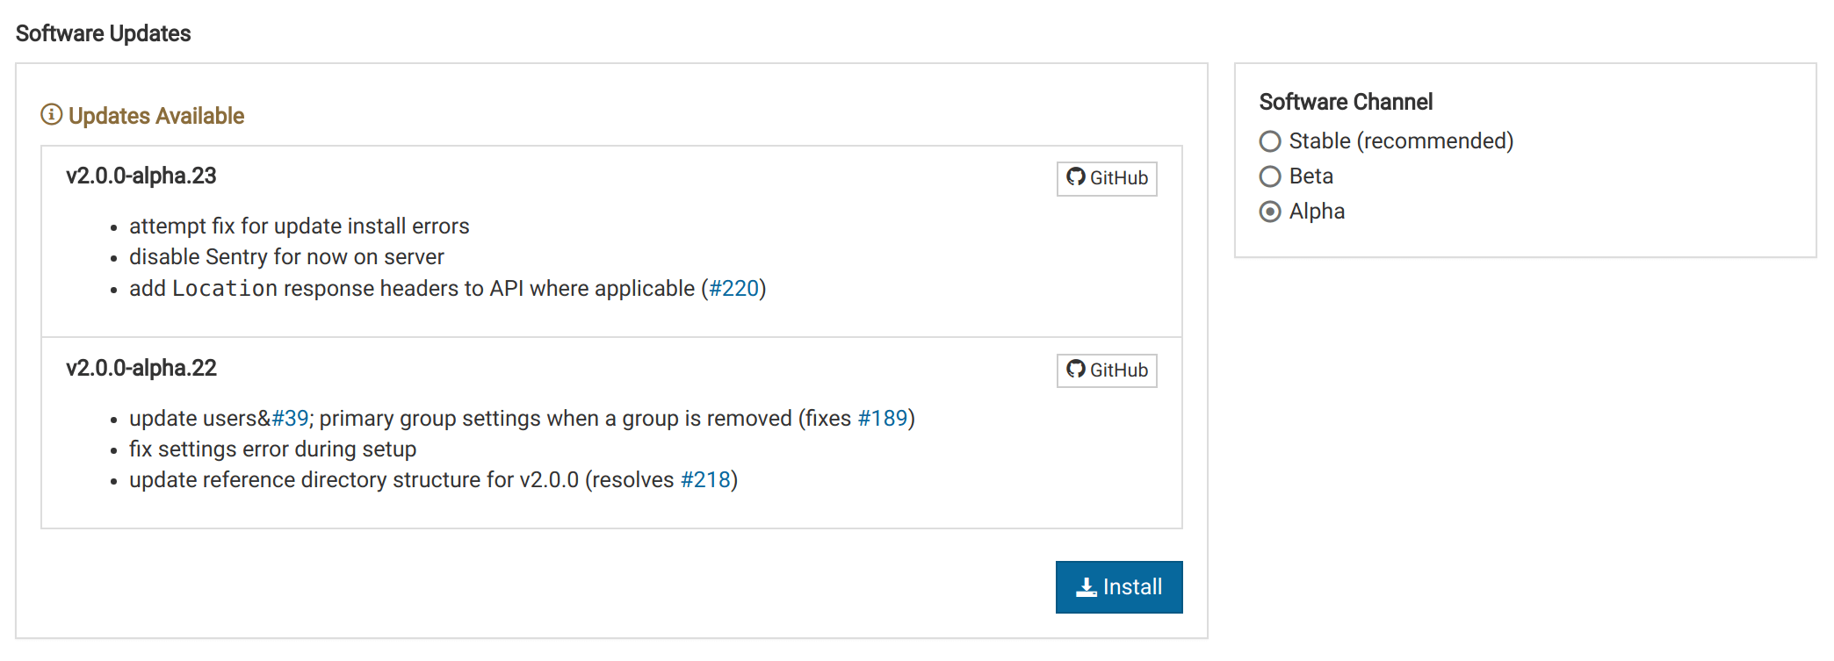Screen dimensions: 1834x661
Task: Open the #218 issue link
Action: coord(705,480)
